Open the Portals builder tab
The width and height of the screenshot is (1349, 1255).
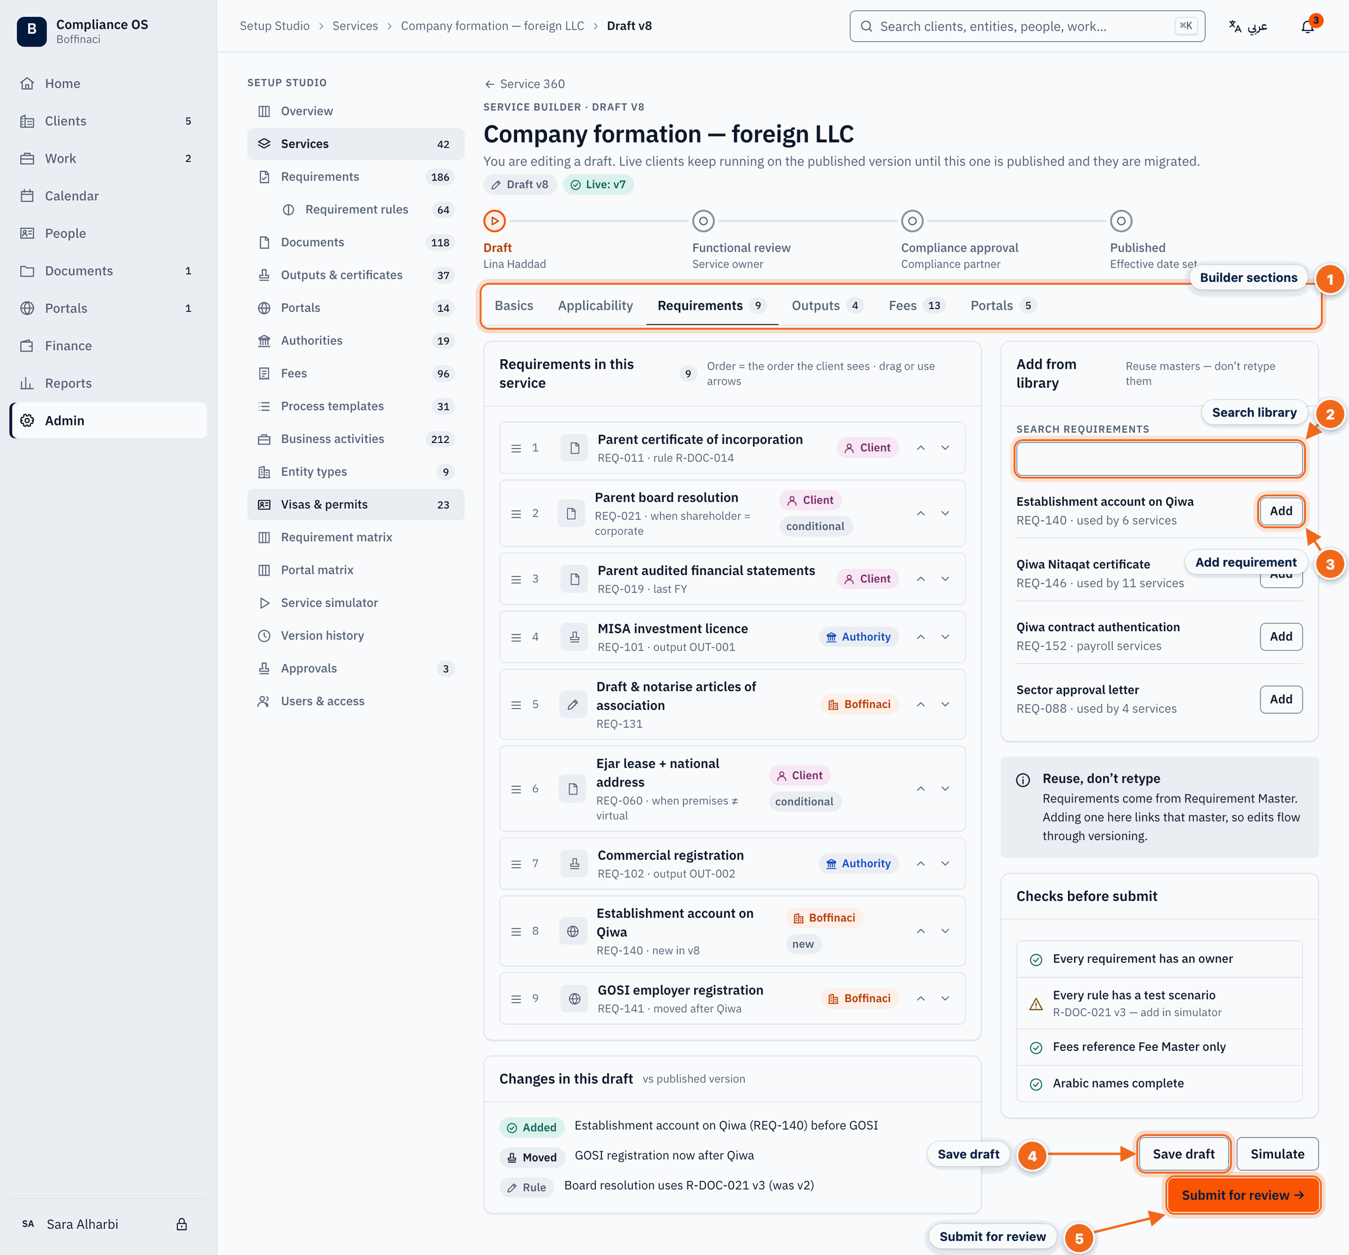tap(1004, 306)
